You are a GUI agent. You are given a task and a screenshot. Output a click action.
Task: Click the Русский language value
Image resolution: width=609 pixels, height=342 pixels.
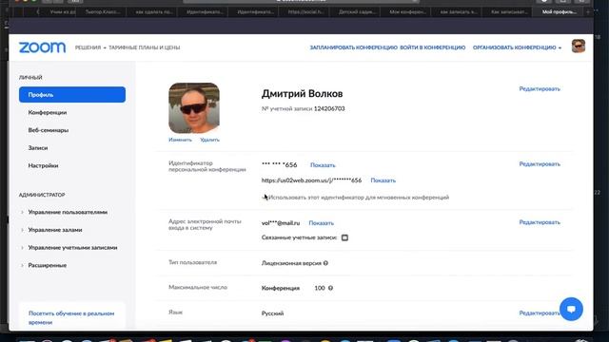click(273, 313)
